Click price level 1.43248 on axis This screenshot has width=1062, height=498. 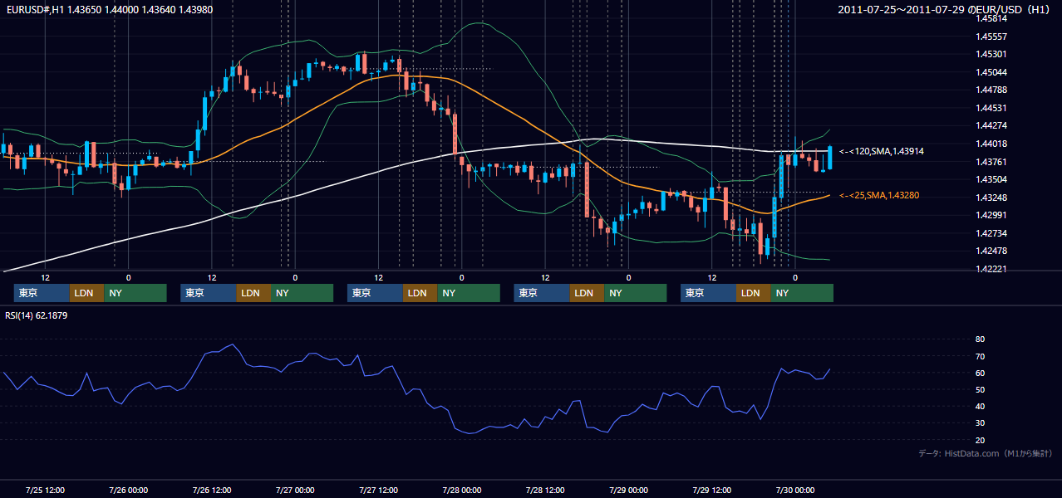(991, 198)
